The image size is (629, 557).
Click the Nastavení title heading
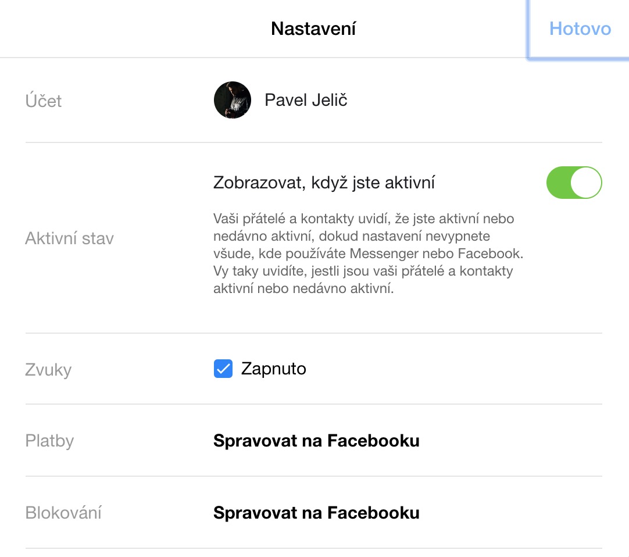point(313,29)
